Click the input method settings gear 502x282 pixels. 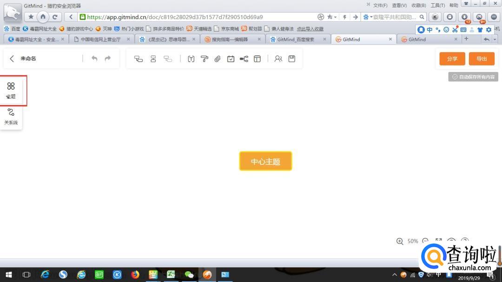489,30
